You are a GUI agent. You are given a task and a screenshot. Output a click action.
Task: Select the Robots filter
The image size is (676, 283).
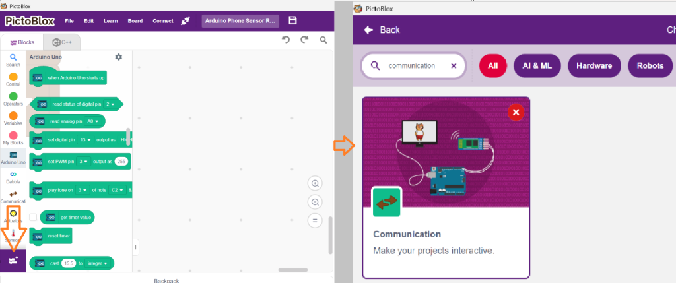click(x=650, y=66)
